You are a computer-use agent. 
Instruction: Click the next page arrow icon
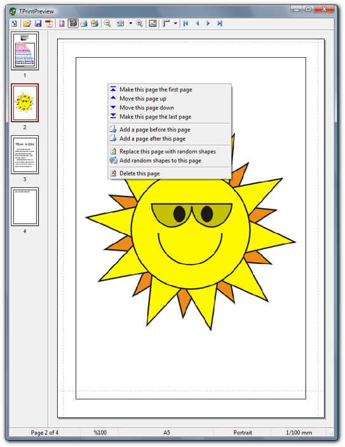(x=208, y=23)
